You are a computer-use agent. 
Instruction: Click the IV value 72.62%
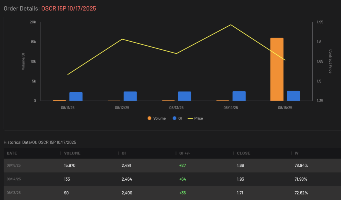point(301,193)
